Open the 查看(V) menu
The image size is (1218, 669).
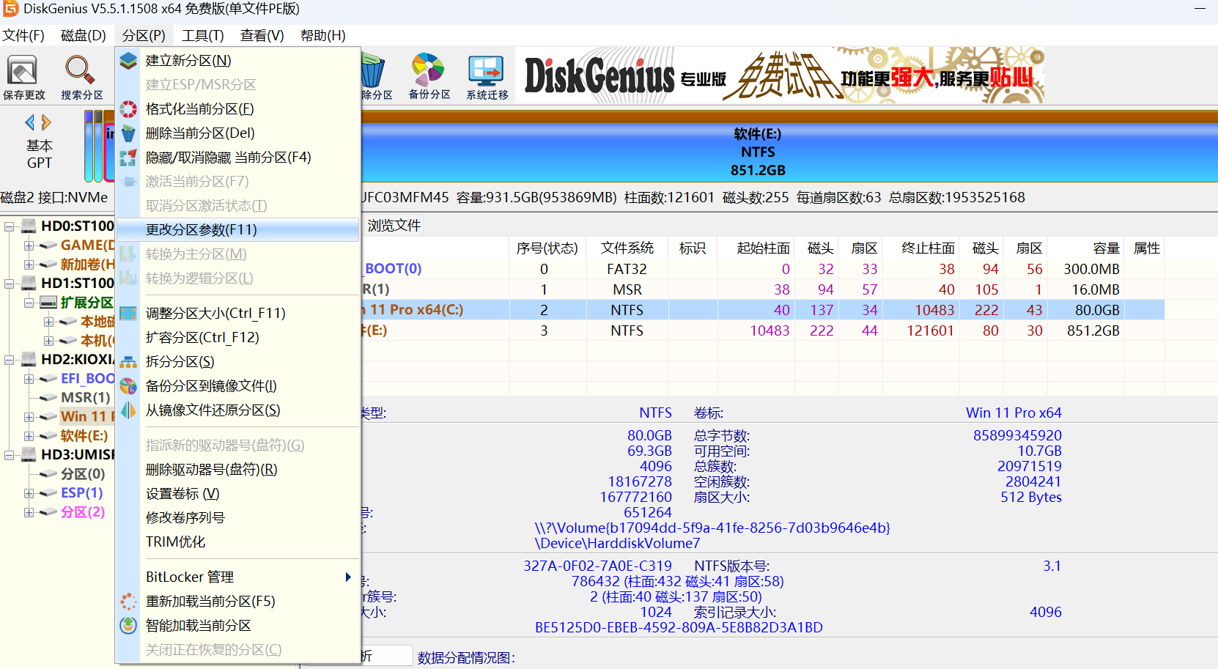click(x=262, y=35)
